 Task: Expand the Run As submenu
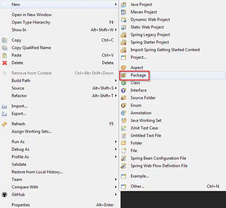116,142
